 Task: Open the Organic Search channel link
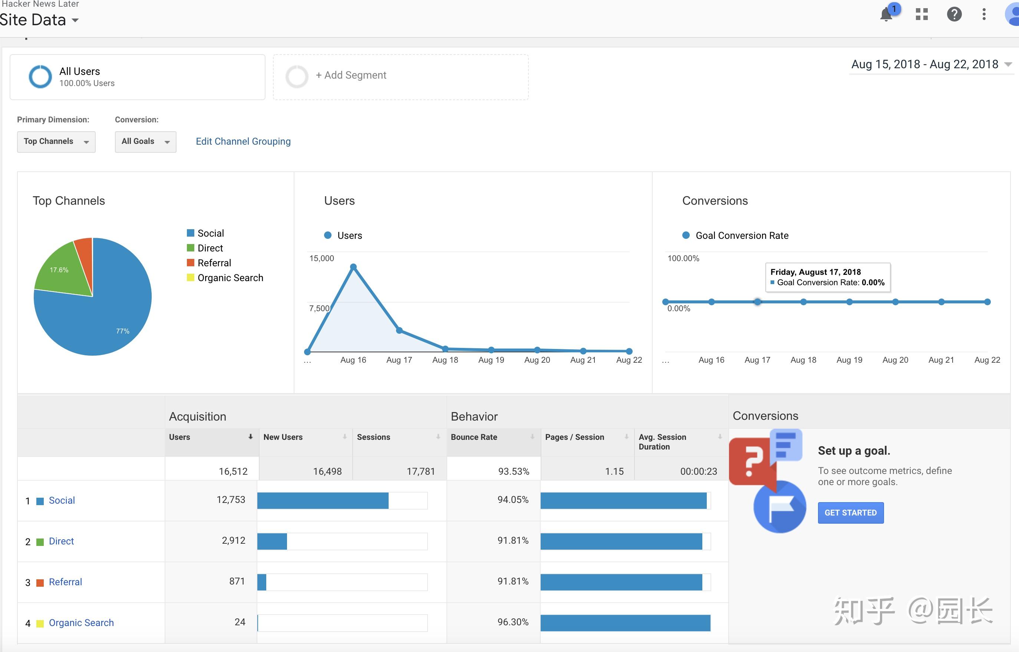[81, 623]
